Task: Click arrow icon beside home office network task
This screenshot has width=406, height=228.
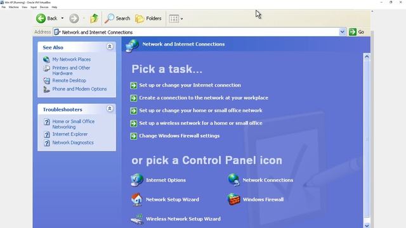Action: coord(133,111)
